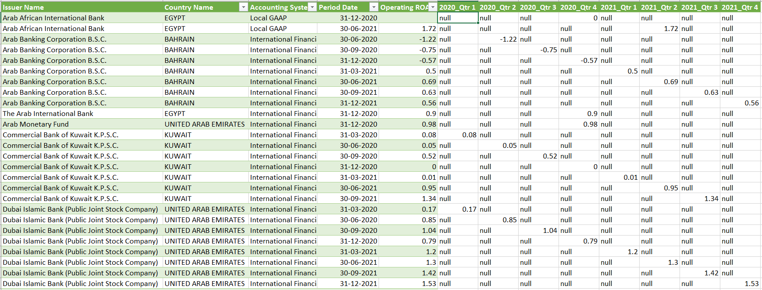The image size is (762, 290).
Task: Select EGYPT in The Arab International Bank row
Action: coord(206,113)
